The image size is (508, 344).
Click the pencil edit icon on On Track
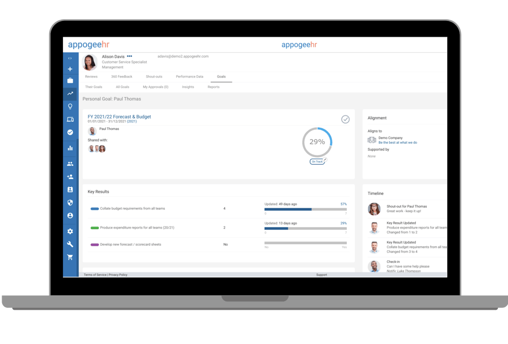coord(326,159)
